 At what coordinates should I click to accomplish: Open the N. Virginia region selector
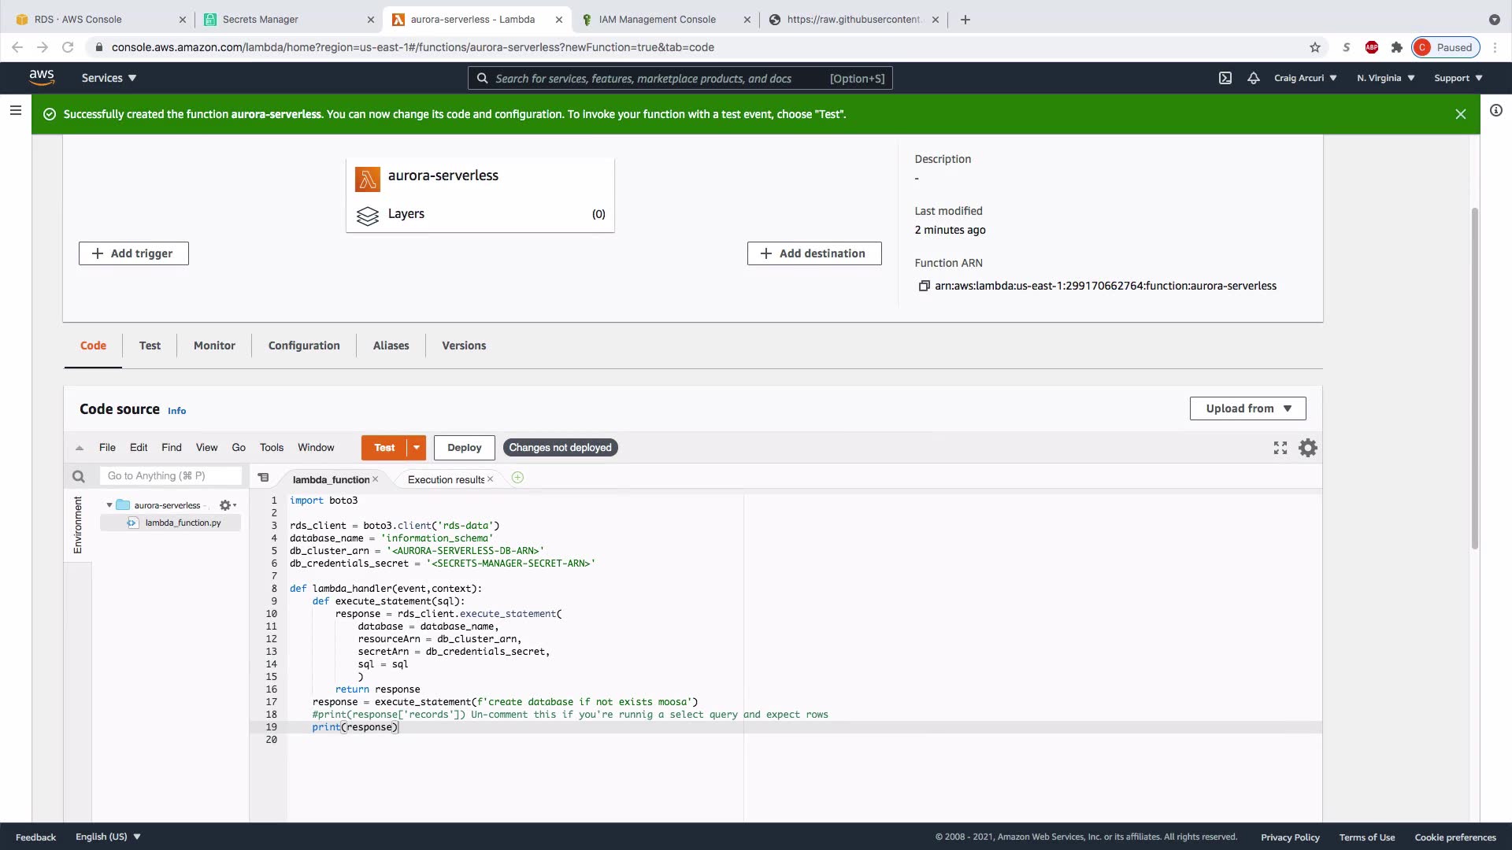click(1385, 78)
